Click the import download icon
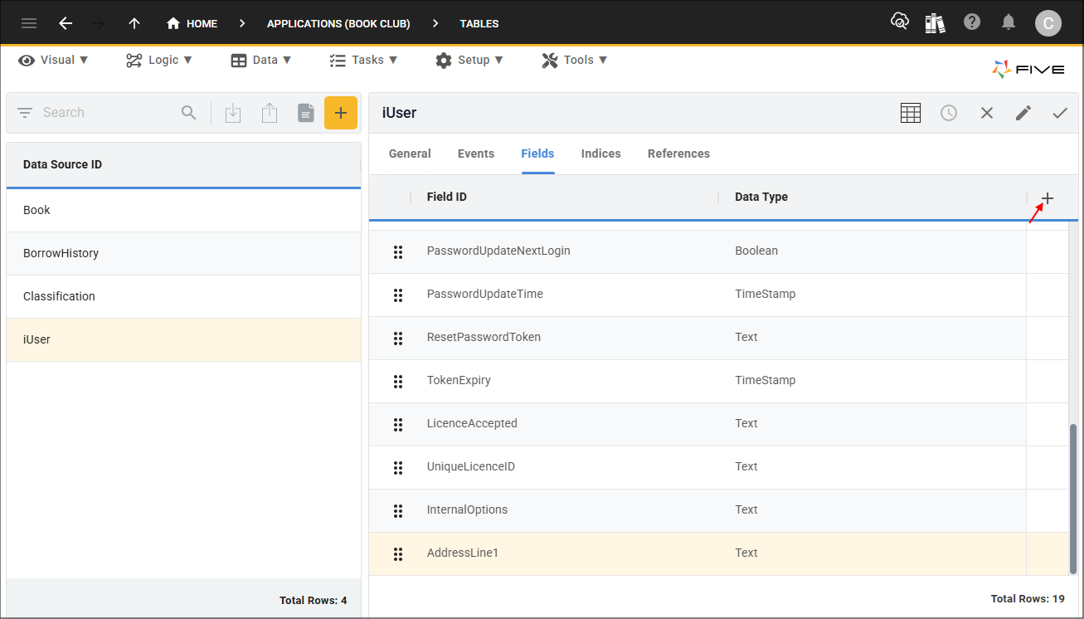Screen dimensions: 1084x619 233,113
